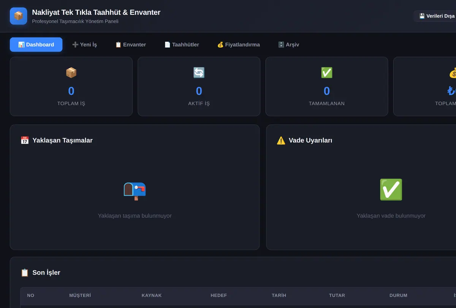The image size is (456, 308).
Task: Open the Dashboard tab
Action: point(36,44)
